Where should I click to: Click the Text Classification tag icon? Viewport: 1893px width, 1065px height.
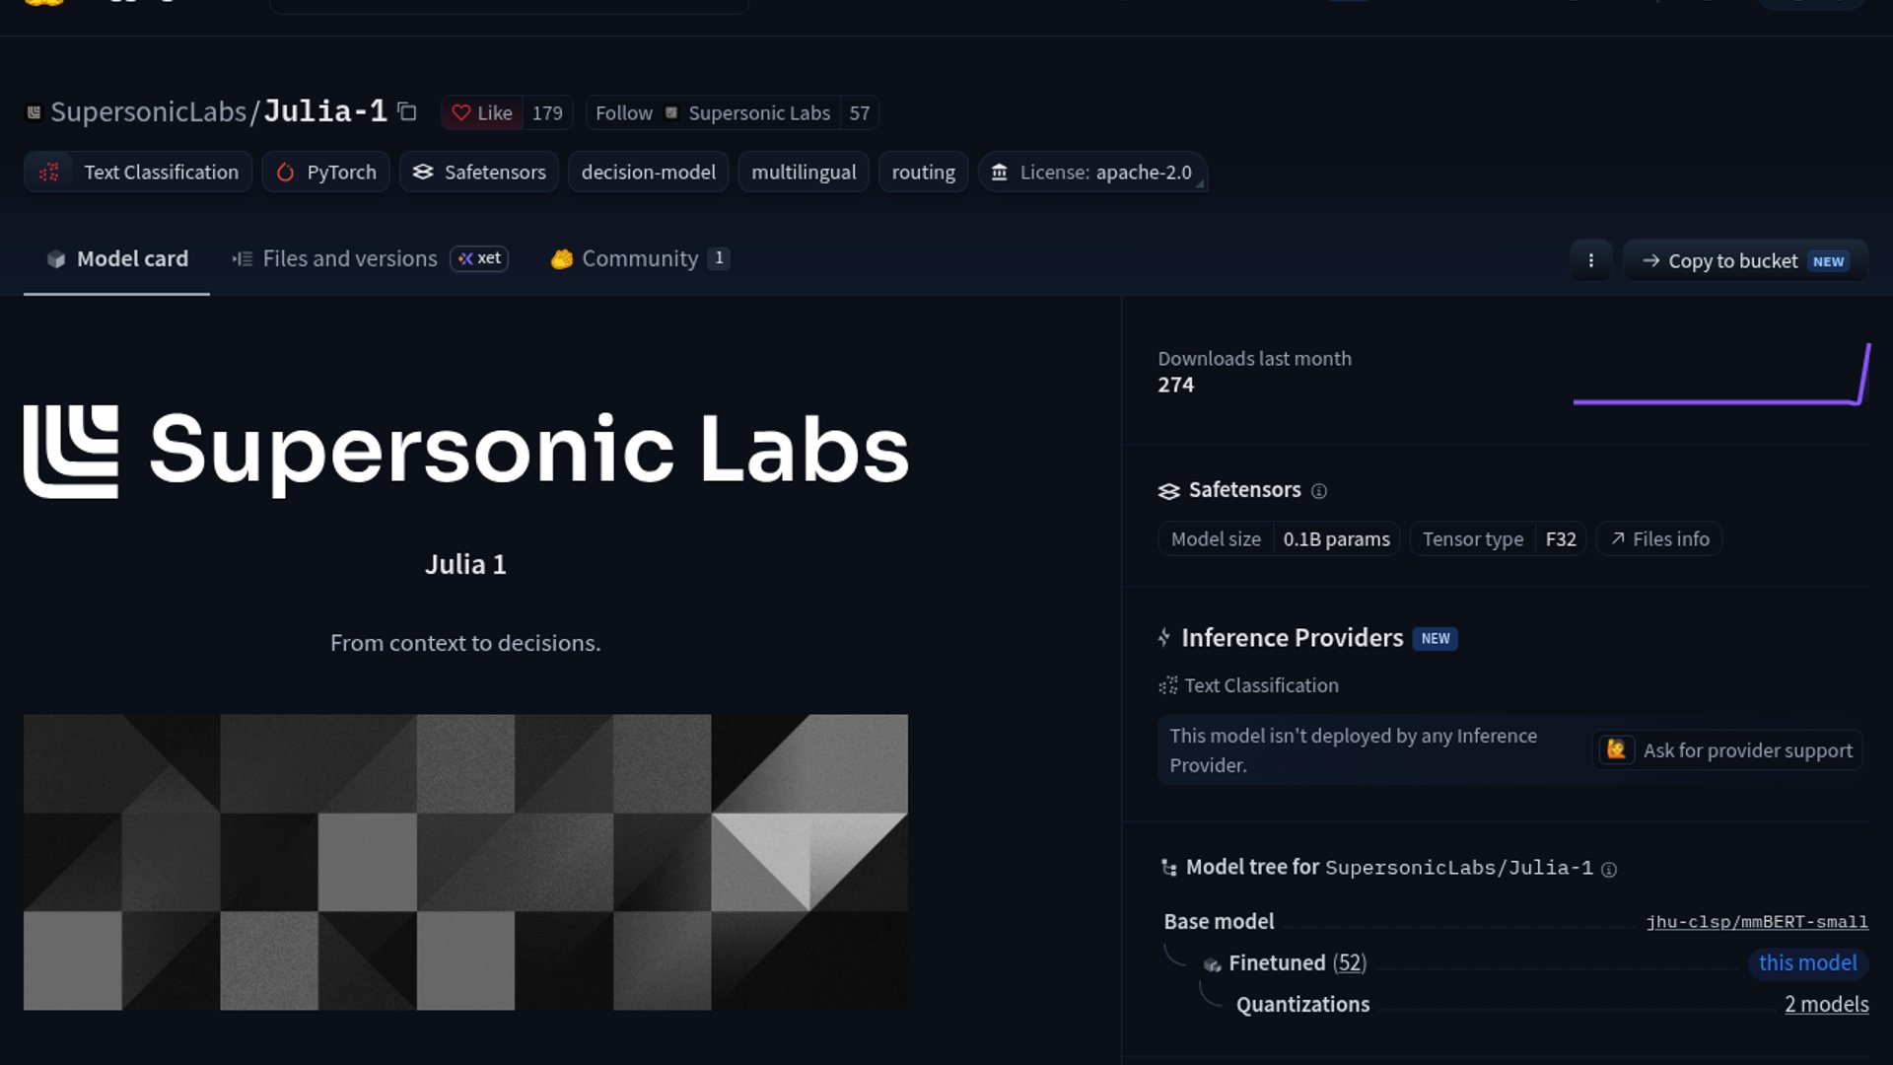pyautogui.click(x=49, y=172)
